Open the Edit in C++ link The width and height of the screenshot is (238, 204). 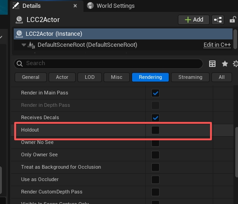coord(217,45)
